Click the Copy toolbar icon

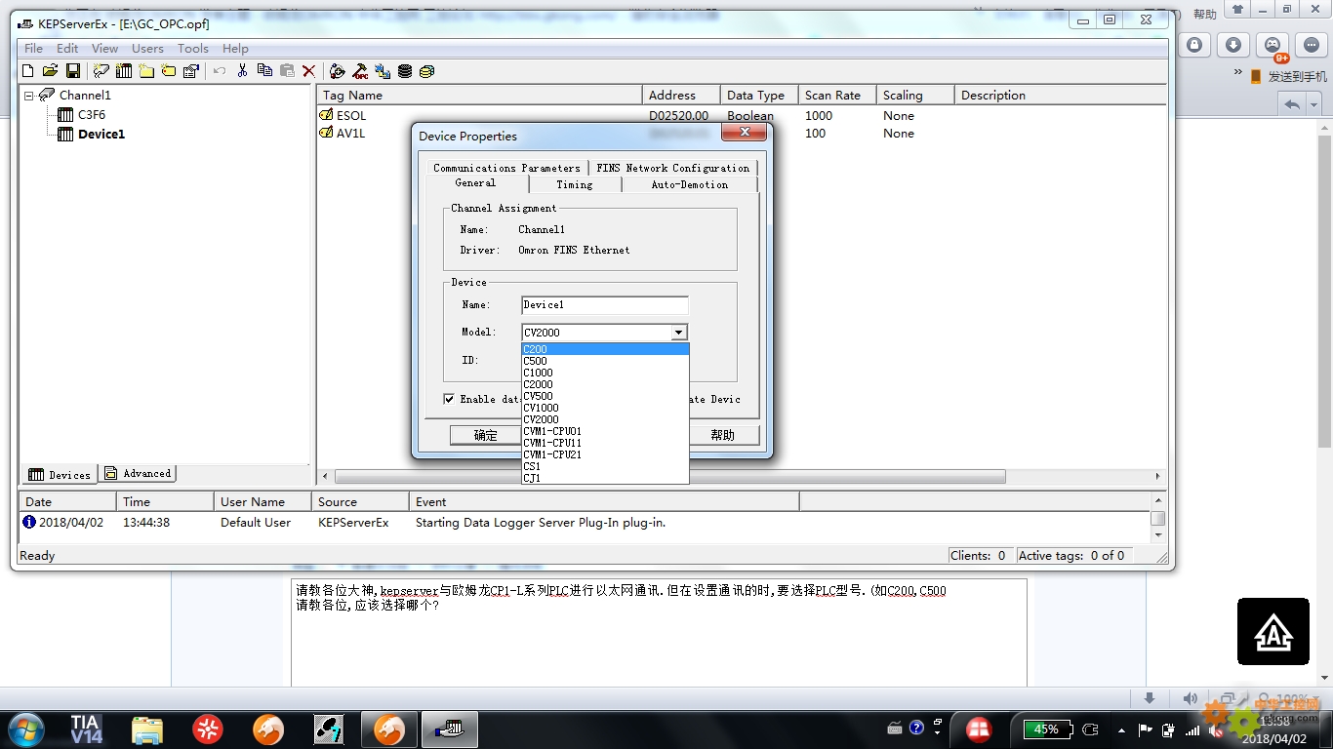coord(264,71)
